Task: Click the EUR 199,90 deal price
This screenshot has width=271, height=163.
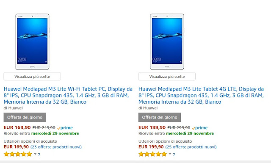Action: click(152, 127)
